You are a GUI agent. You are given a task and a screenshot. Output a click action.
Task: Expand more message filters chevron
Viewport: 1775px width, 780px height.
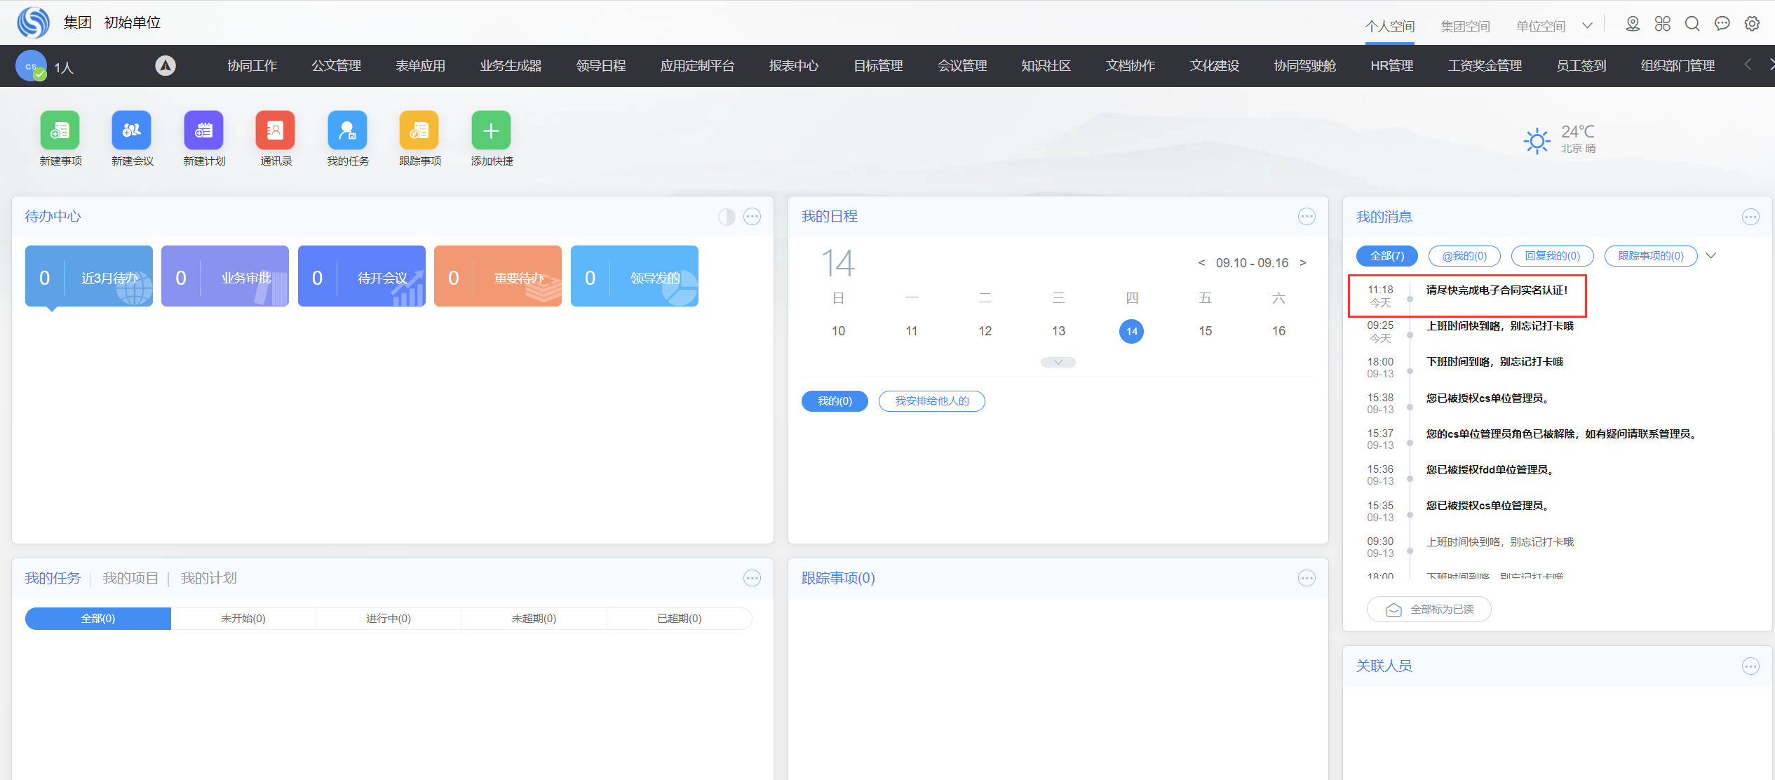[x=1711, y=256]
